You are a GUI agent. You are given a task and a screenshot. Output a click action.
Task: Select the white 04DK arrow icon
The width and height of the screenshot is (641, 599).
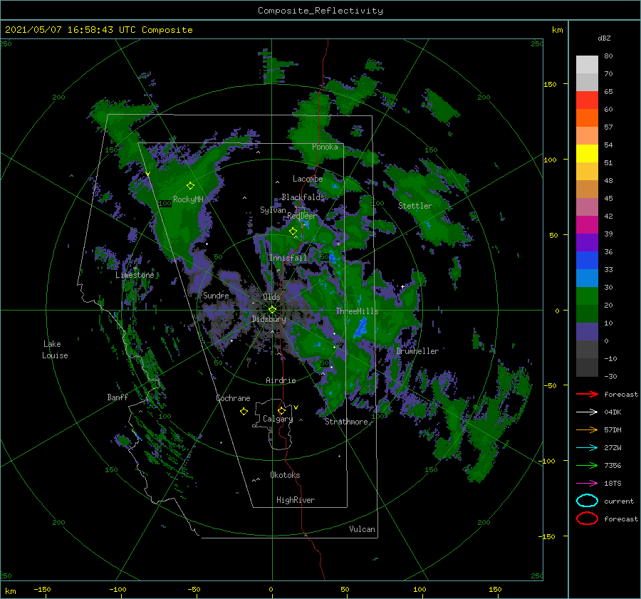click(587, 412)
